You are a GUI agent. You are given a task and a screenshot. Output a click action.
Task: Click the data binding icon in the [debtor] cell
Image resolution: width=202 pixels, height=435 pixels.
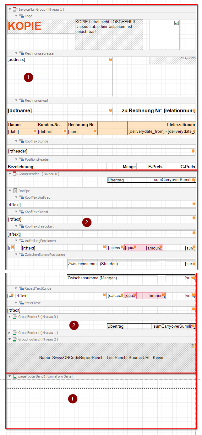[x=65, y=131]
